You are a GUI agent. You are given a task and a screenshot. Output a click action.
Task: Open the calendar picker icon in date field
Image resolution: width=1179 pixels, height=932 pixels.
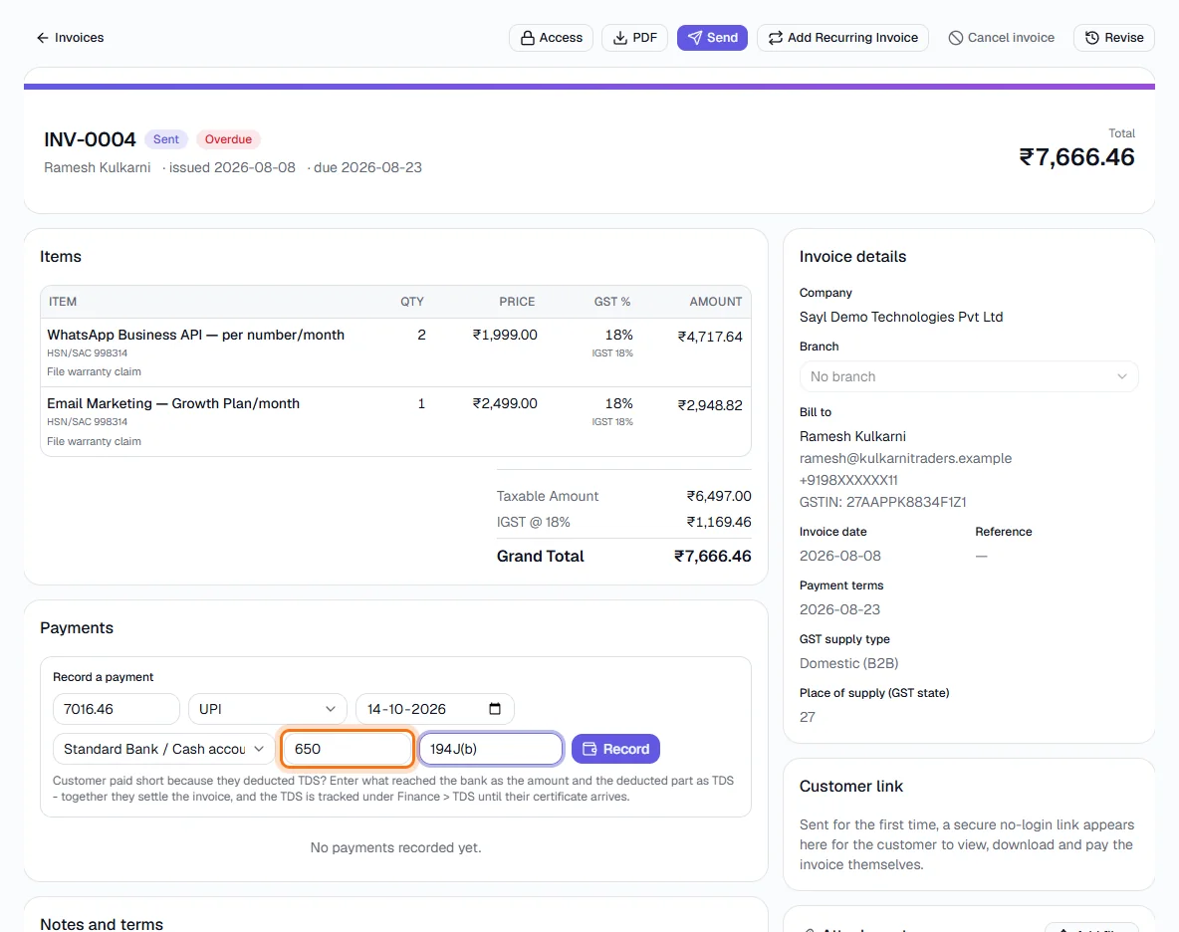(x=495, y=709)
